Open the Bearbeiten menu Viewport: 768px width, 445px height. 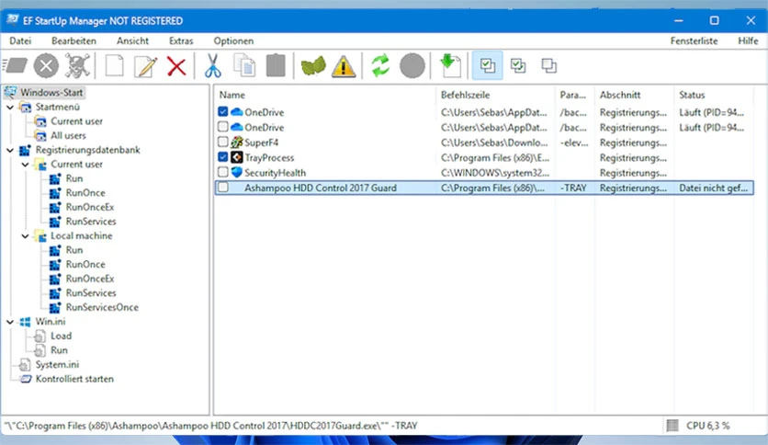coord(74,40)
